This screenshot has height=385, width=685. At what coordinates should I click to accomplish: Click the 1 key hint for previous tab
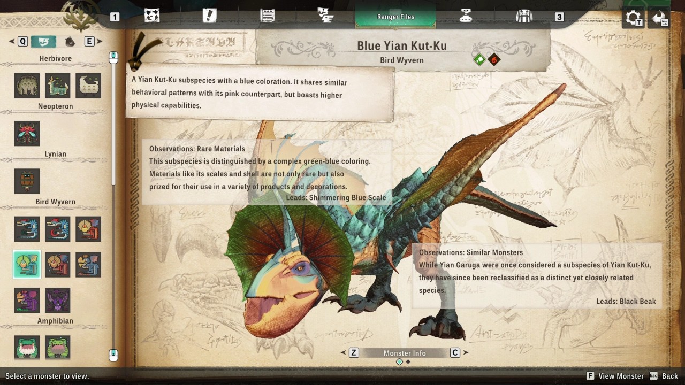point(115,17)
